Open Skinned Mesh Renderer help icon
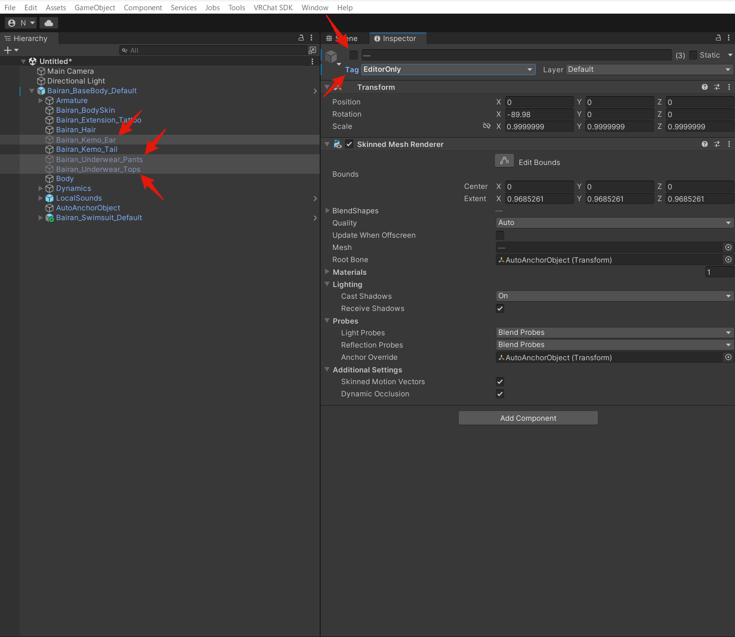Image resolution: width=735 pixels, height=637 pixels. point(705,144)
